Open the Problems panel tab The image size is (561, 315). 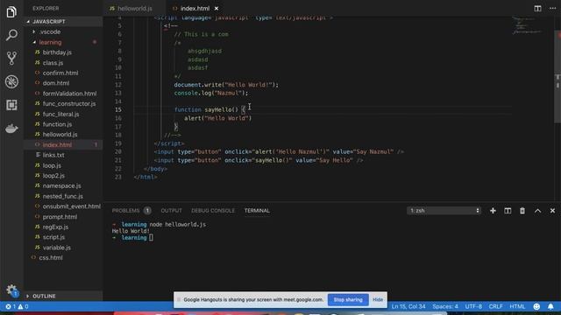click(131, 211)
